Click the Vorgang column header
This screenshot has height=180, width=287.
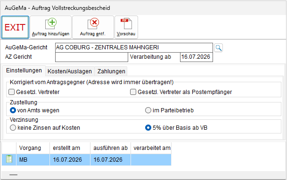click(33, 148)
